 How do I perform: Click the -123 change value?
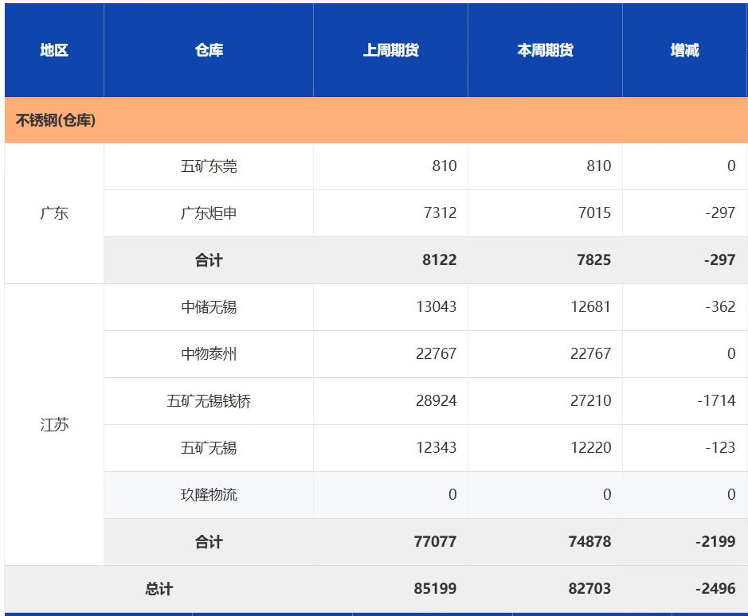[720, 448]
